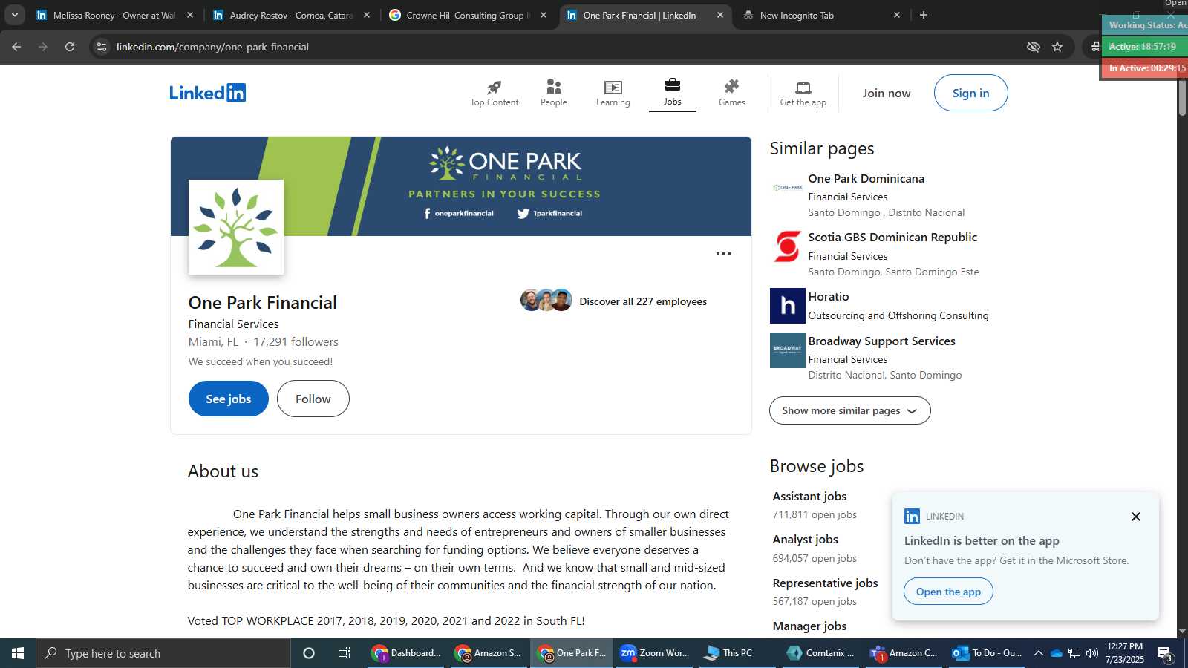1188x668 pixels.
Task: Open Broadway Support Services link
Action: [882, 341]
